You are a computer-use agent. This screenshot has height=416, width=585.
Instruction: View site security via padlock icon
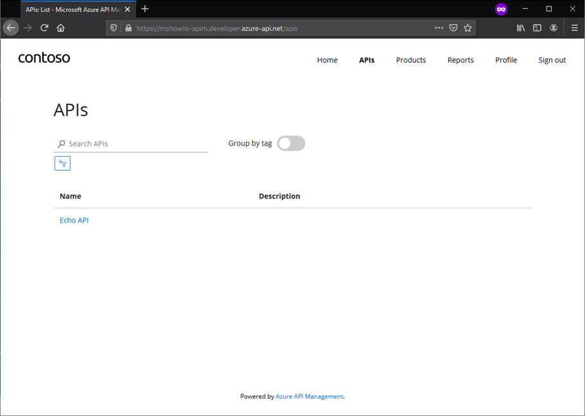(128, 28)
